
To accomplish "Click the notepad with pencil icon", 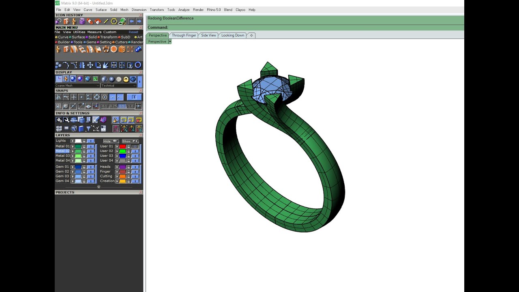I will [x=96, y=120].
